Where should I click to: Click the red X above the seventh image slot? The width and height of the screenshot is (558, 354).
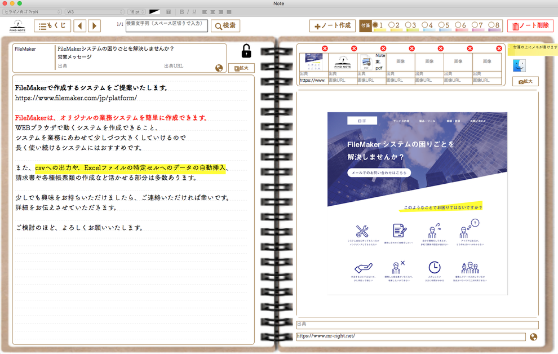tap(499, 48)
